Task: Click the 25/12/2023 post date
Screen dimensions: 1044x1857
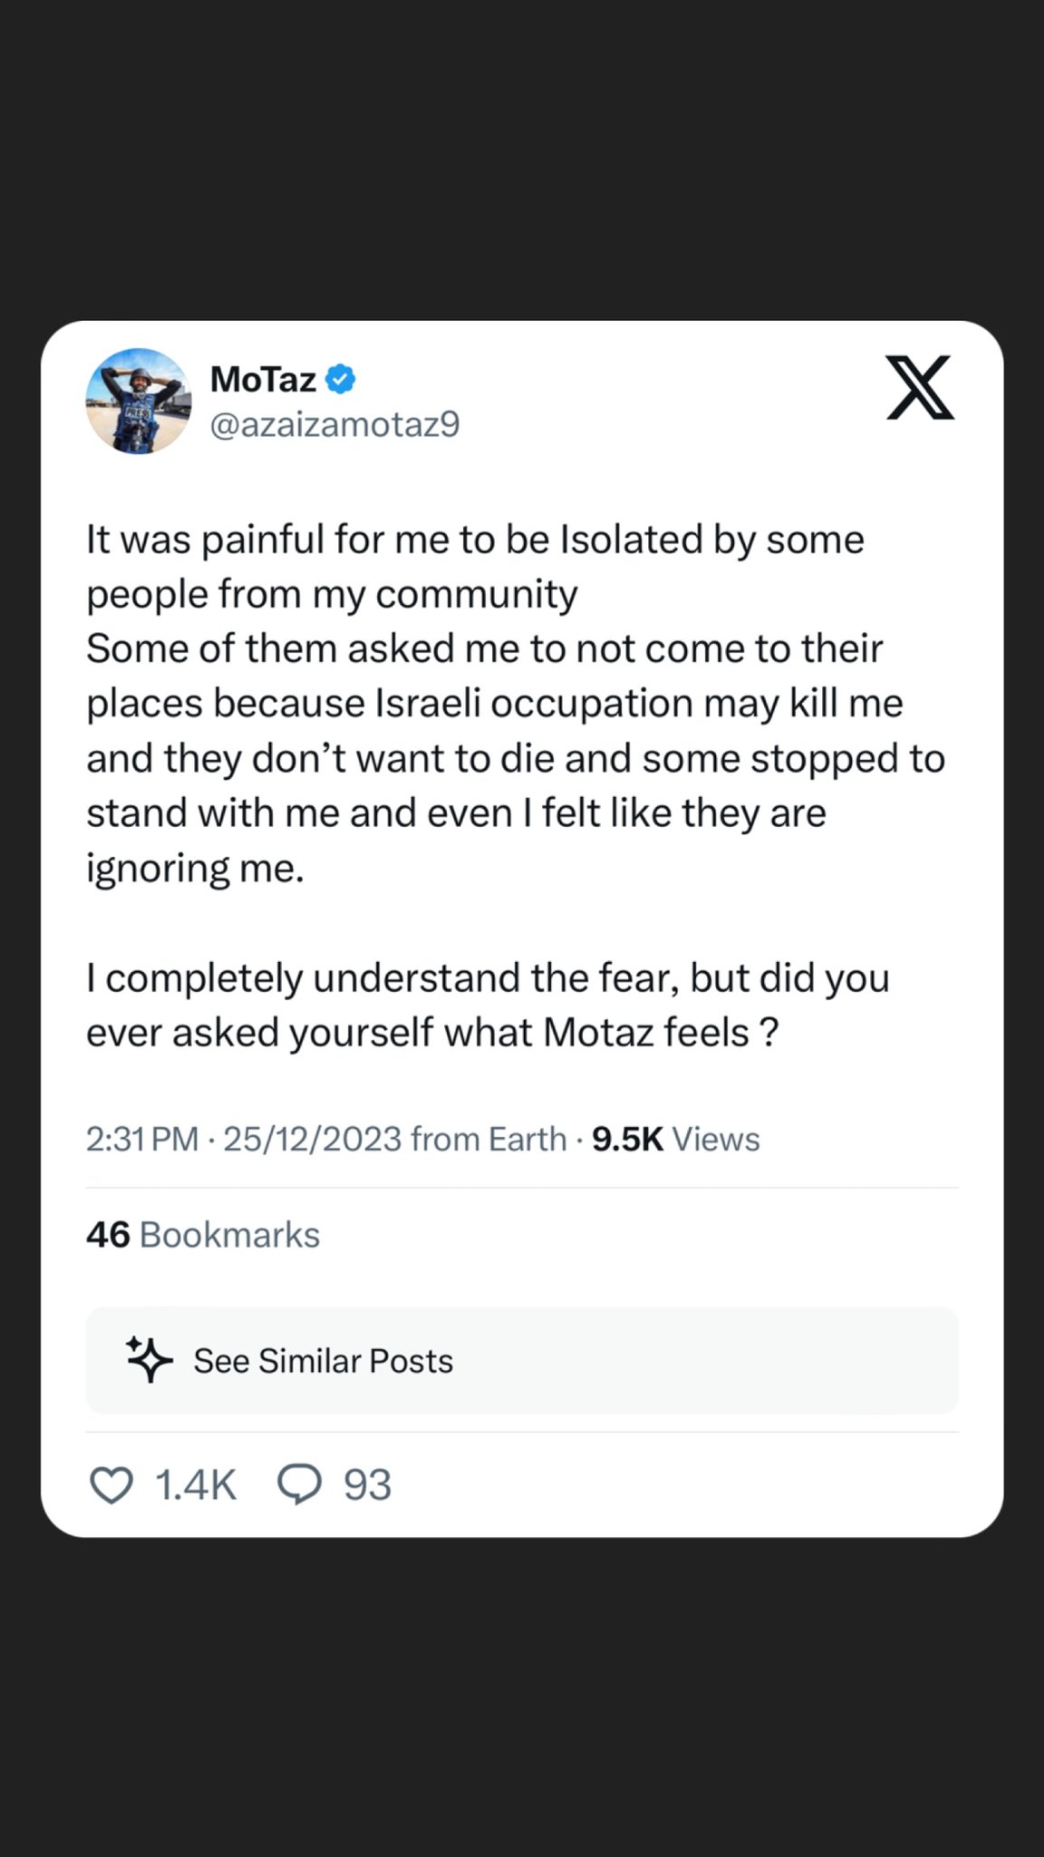Action: 313,1139
